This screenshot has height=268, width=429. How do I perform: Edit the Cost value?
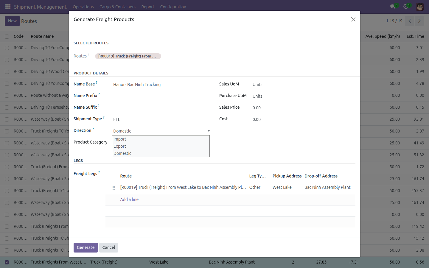(x=303, y=119)
